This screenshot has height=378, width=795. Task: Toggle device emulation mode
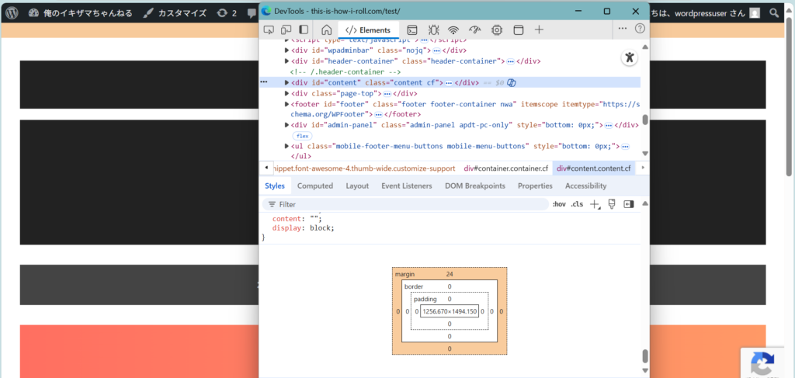pyautogui.click(x=286, y=29)
